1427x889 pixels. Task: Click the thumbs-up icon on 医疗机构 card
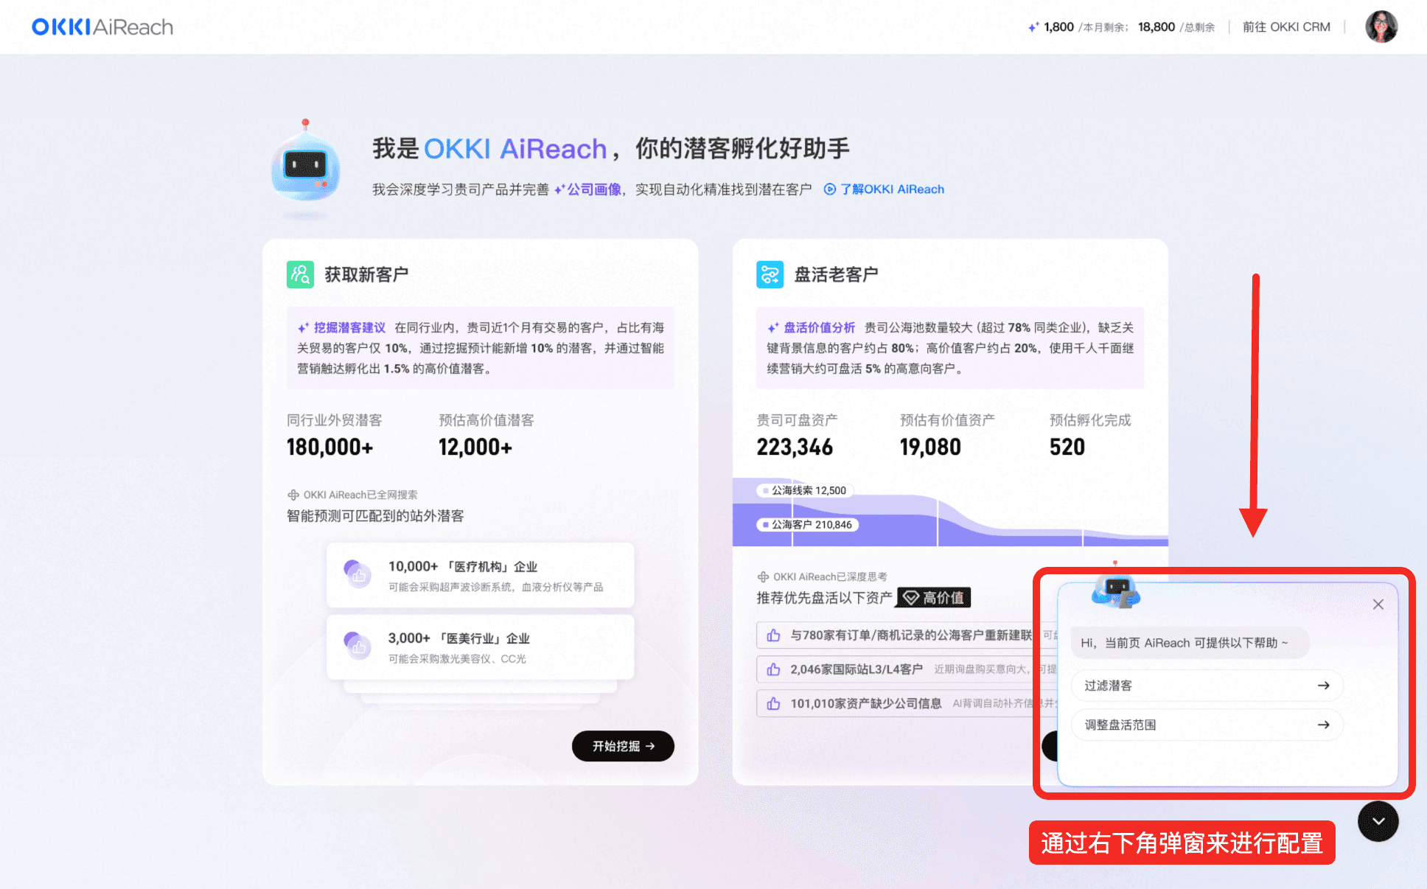358,574
